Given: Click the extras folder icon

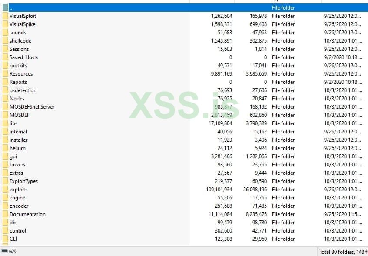Looking at the screenshot, I should 5,173.
